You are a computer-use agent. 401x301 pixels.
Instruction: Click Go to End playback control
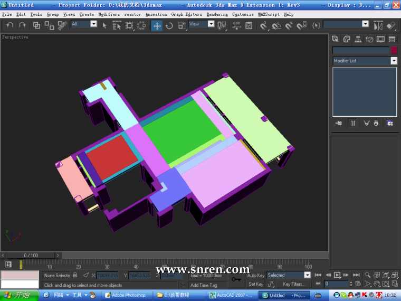tap(356, 275)
